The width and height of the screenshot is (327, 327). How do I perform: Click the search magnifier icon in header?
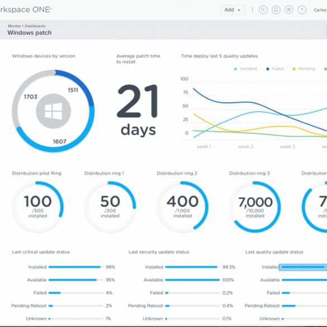coord(263,10)
